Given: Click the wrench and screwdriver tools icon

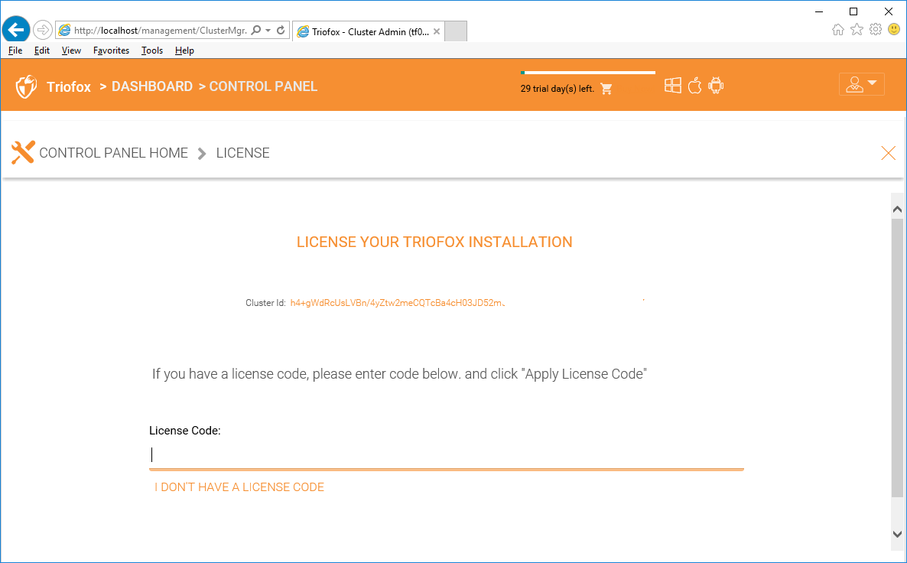Looking at the screenshot, I should point(23,153).
